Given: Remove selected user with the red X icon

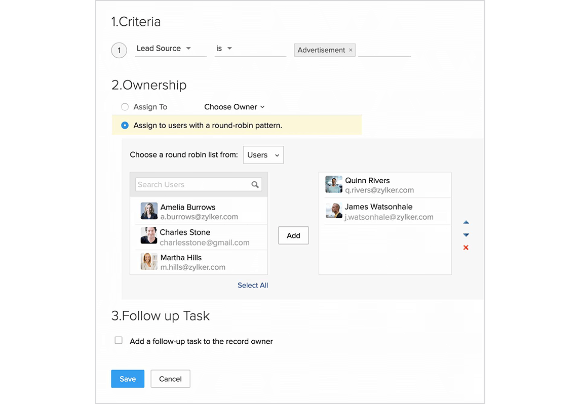Looking at the screenshot, I should 466,248.
